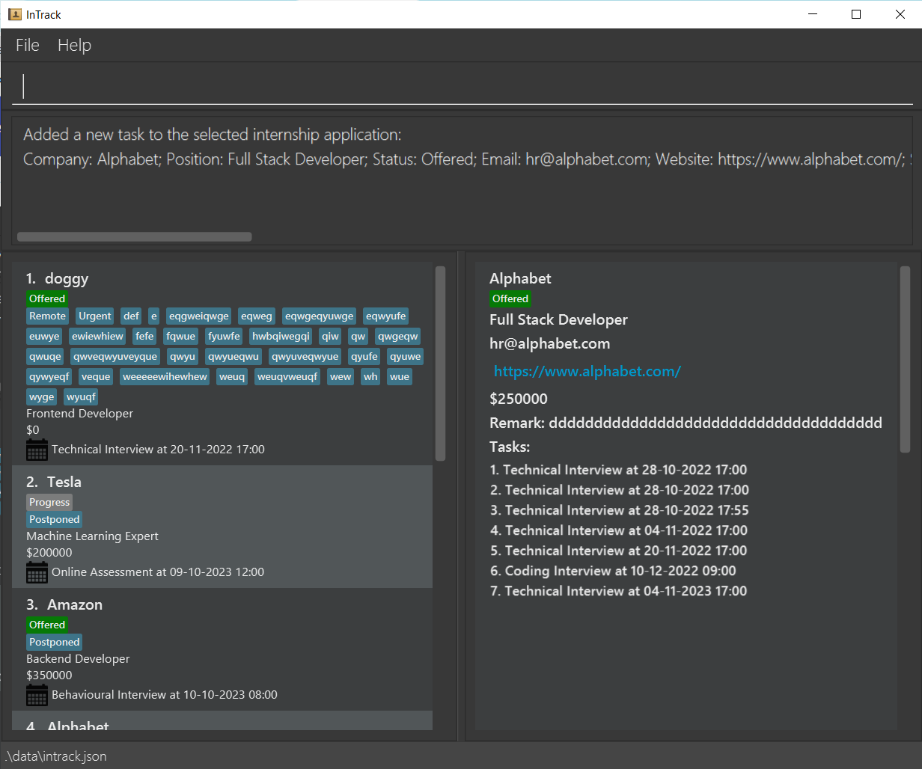Click the ewiewhiew tag
This screenshot has width=922, height=769.
[98, 336]
